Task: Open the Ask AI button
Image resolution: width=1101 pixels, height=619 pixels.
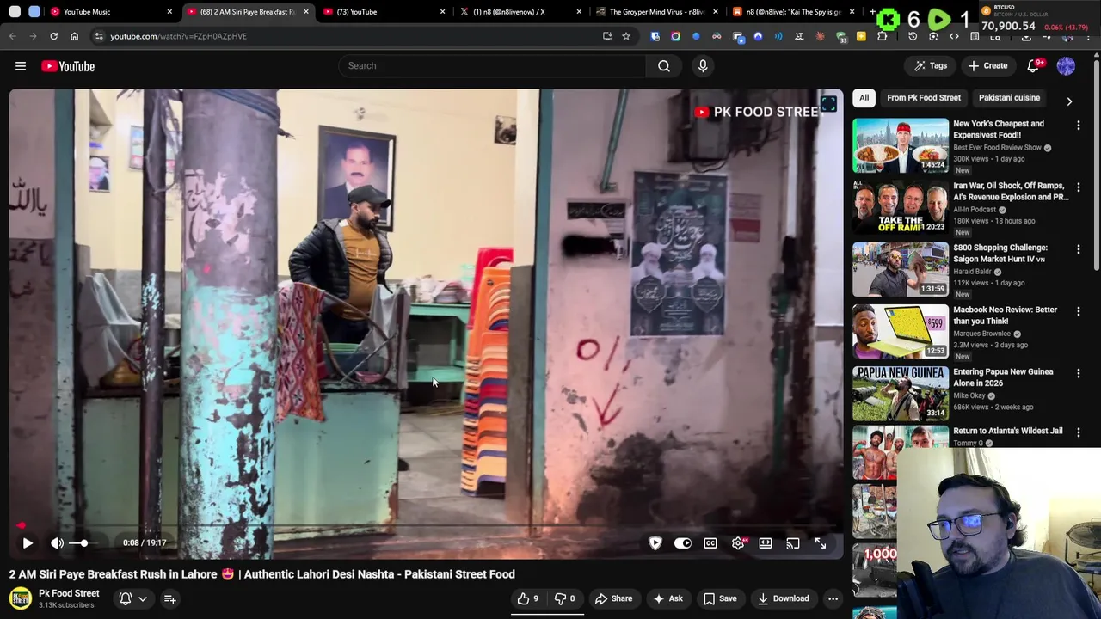Action: (667, 599)
